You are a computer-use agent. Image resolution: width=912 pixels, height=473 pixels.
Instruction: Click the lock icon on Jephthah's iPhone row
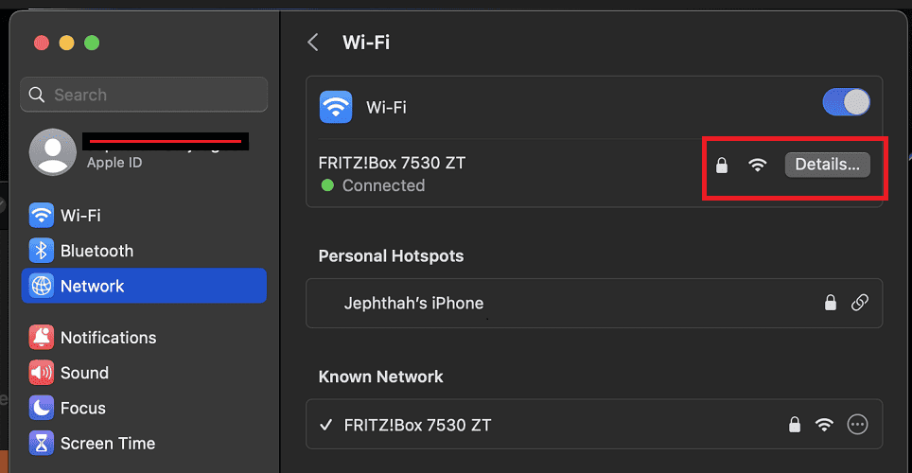(830, 304)
